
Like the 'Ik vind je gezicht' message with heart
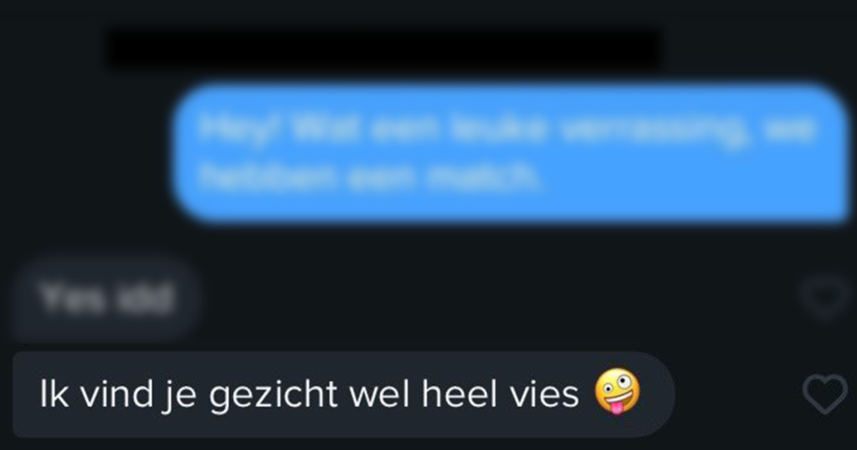tap(824, 393)
